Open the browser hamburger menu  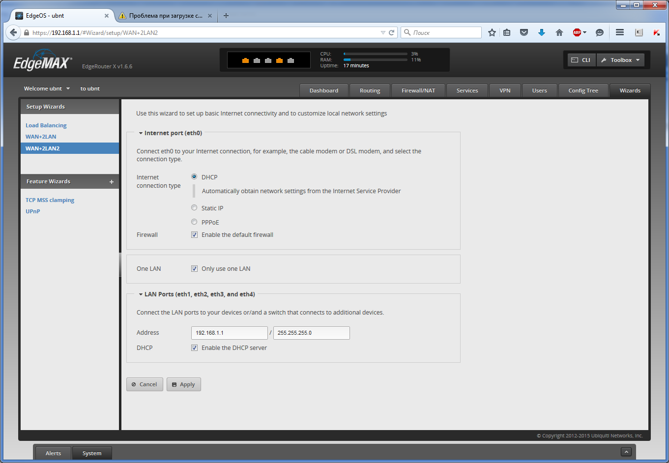(x=619, y=32)
